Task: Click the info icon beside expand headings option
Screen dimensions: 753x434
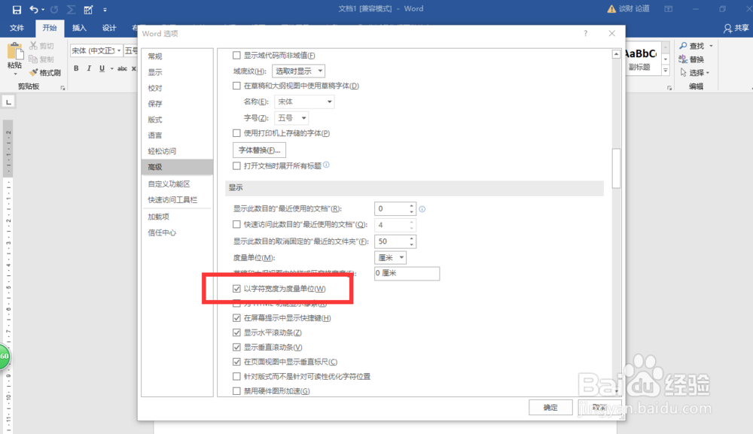Action: [326, 165]
